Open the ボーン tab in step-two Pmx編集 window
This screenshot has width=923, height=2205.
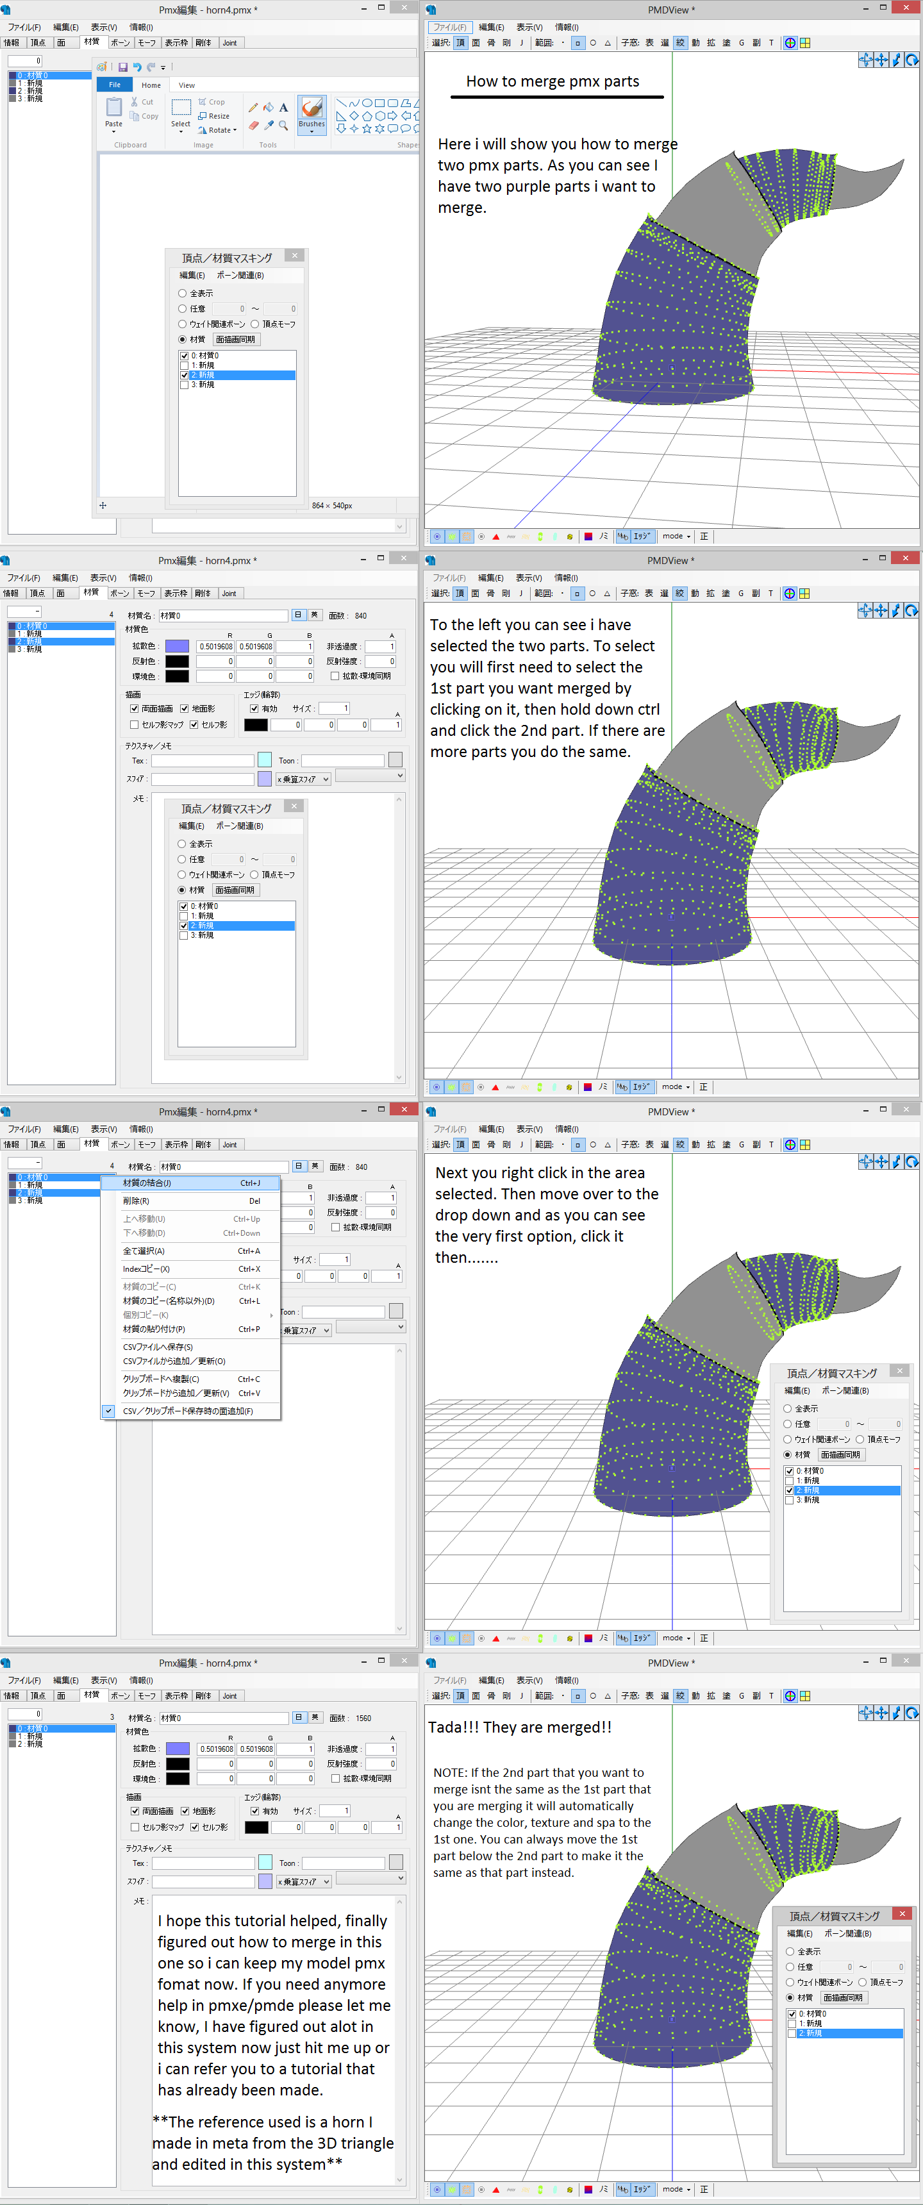point(120,593)
